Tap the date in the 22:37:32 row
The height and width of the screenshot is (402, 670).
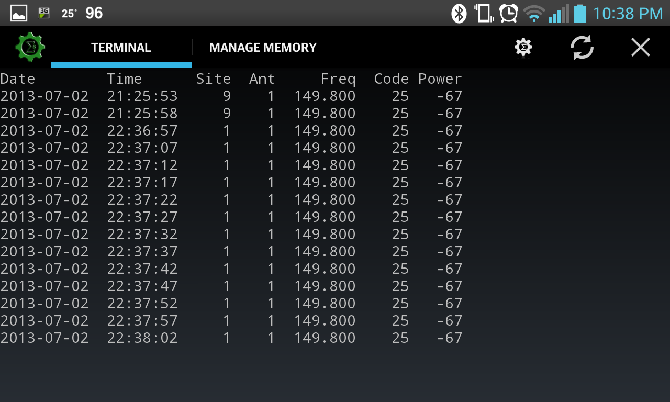[x=44, y=234]
